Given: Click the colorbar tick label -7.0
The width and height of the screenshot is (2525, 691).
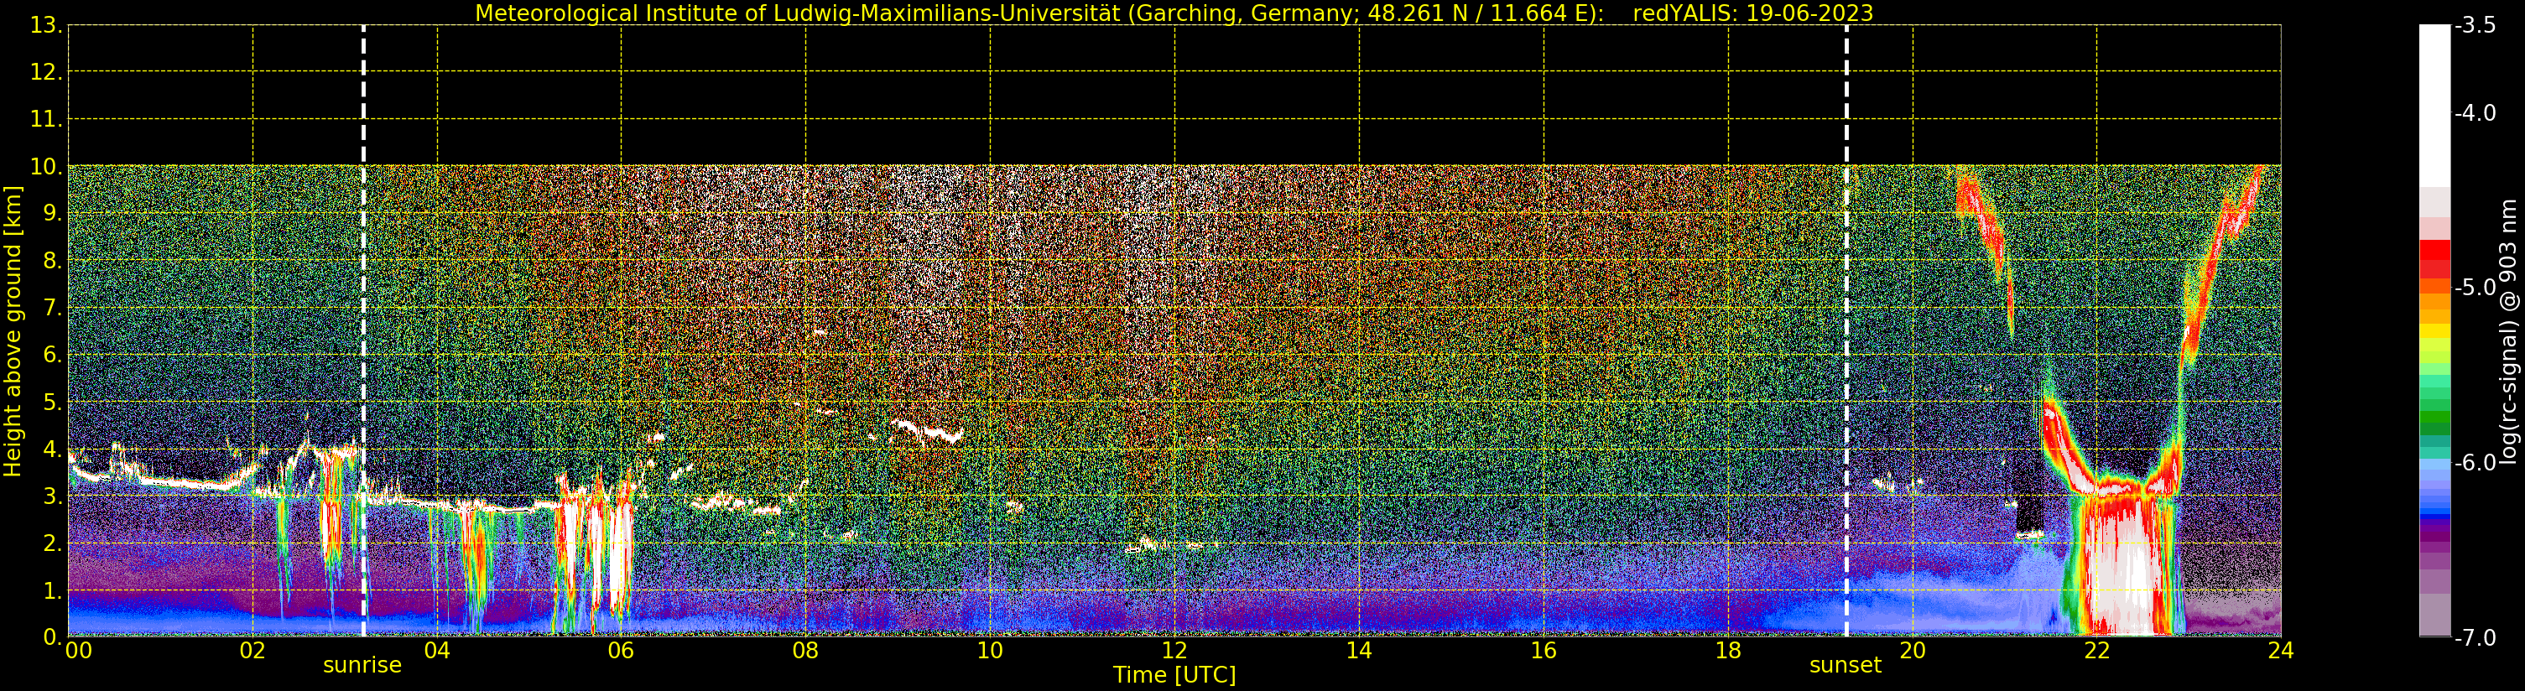Looking at the screenshot, I should pos(2476,638).
